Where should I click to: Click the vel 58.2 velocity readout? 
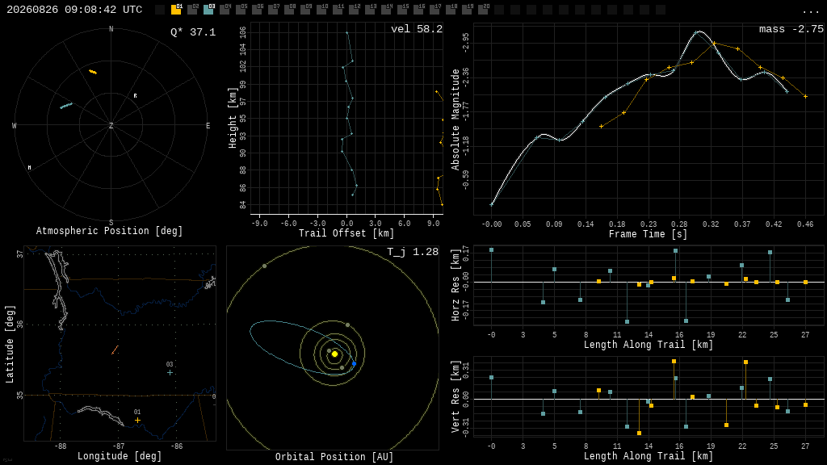[x=417, y=29]
